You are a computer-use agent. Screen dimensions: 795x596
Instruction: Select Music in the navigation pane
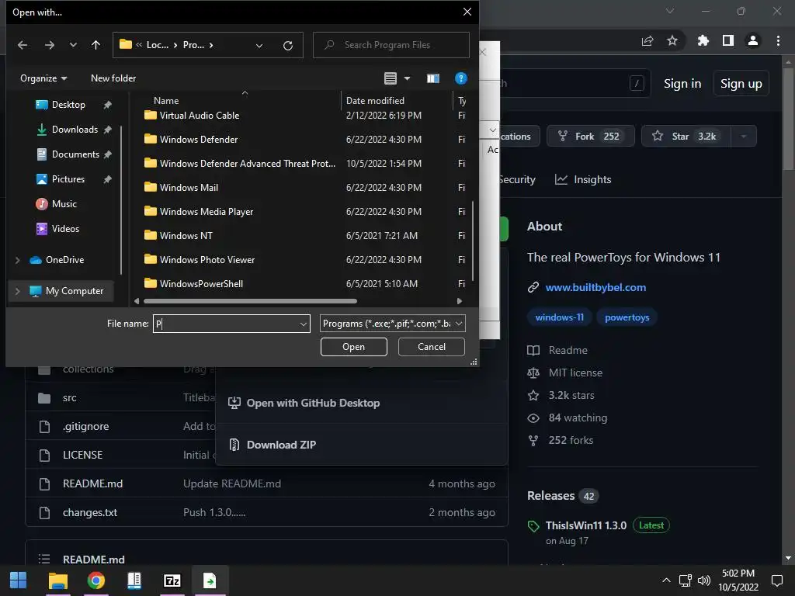[x=64, y=204]
